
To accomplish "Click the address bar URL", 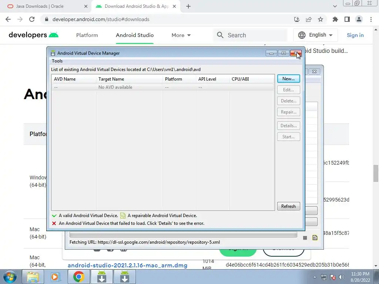I will pos(101,19).
